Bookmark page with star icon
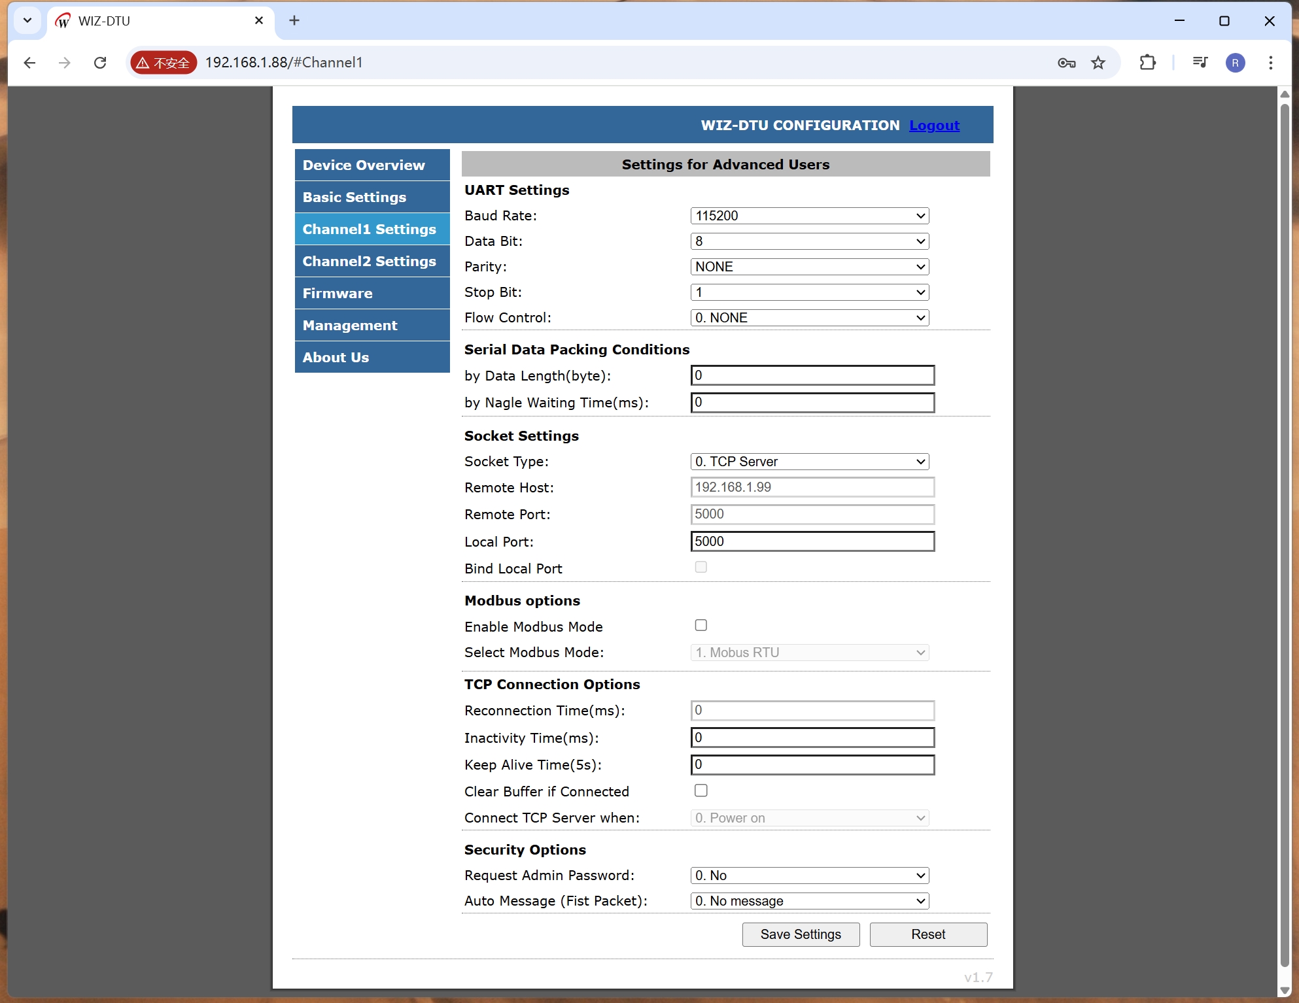The image size is (1299, 1003). pos(1098,63)
